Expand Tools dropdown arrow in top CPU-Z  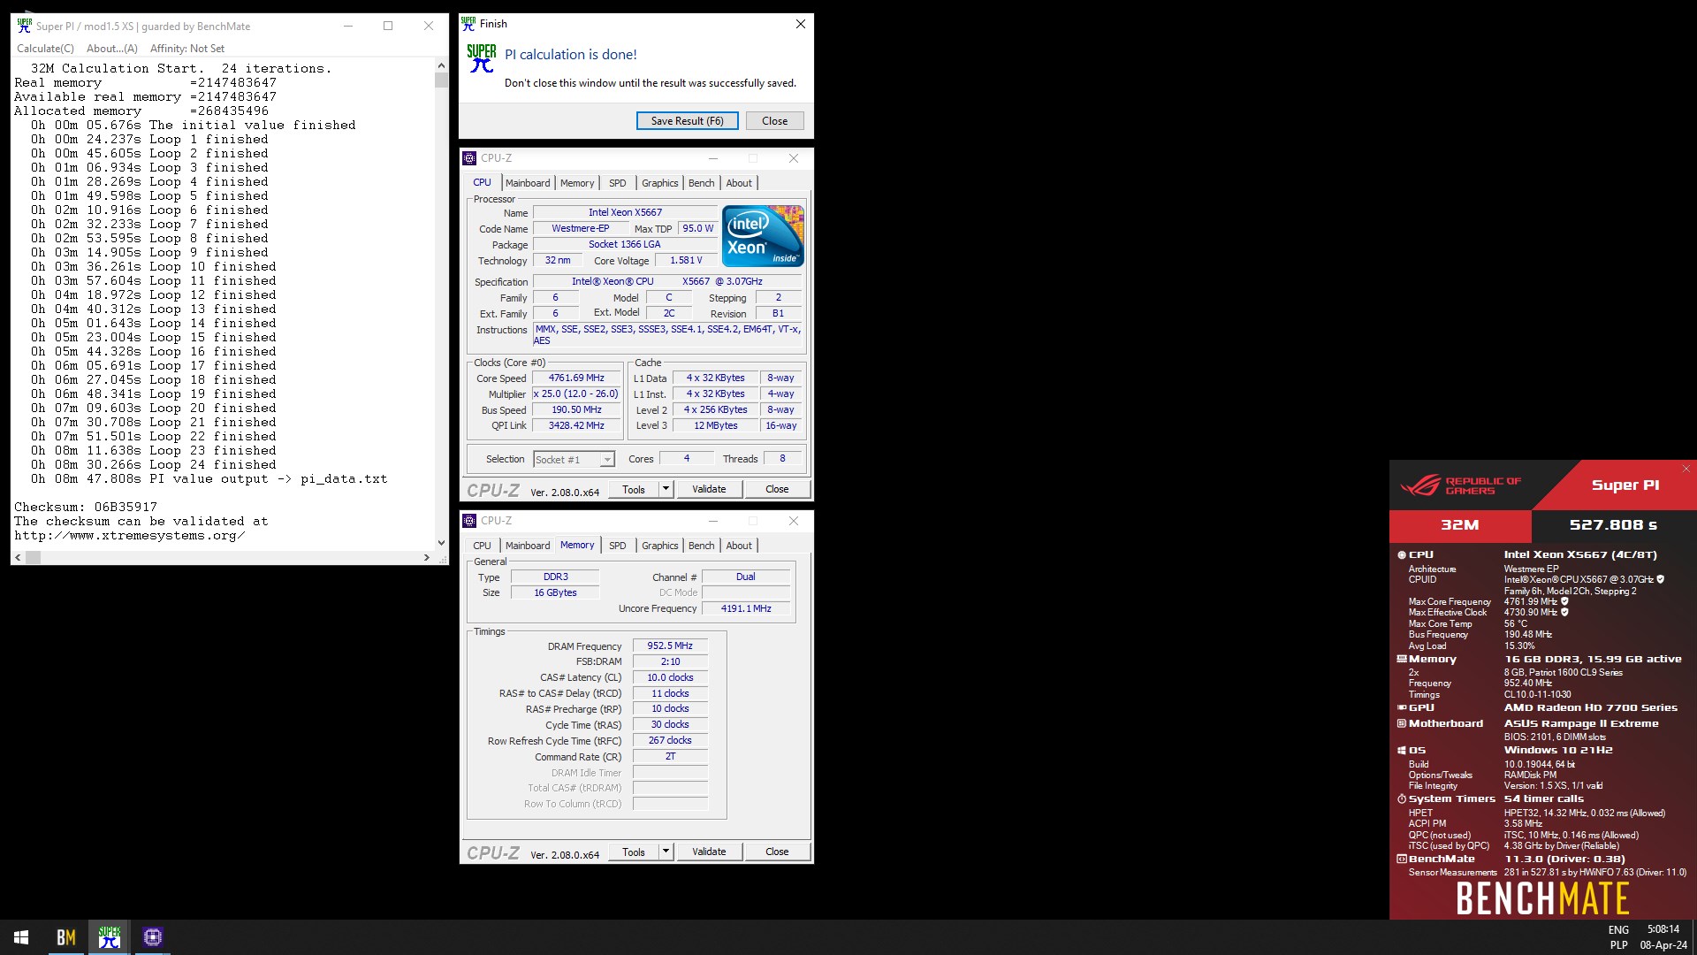[x=666, y=489]
